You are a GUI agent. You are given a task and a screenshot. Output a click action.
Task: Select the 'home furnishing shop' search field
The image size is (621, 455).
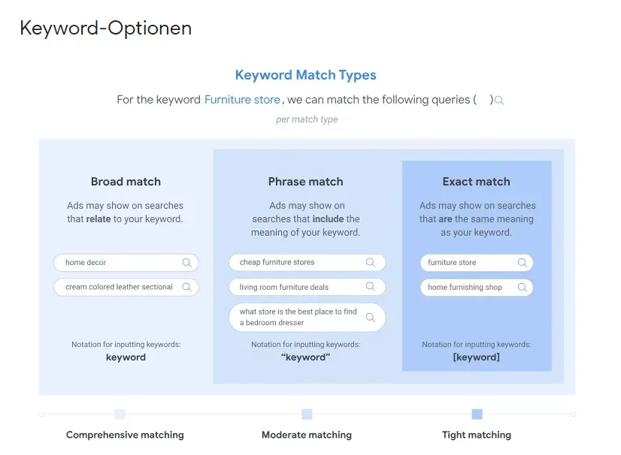(477, 288)
